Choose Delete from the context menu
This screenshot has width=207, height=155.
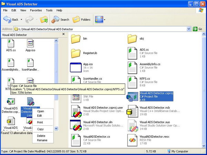point(41,136)
